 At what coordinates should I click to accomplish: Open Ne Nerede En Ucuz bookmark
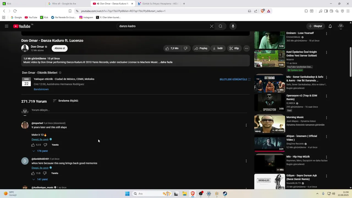click(x=63, y=17)
